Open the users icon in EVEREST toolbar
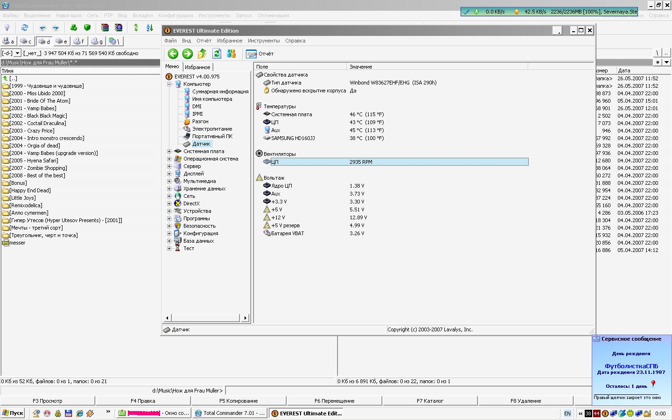This screenshot has height=420, width=672. [x=231, y=54]
